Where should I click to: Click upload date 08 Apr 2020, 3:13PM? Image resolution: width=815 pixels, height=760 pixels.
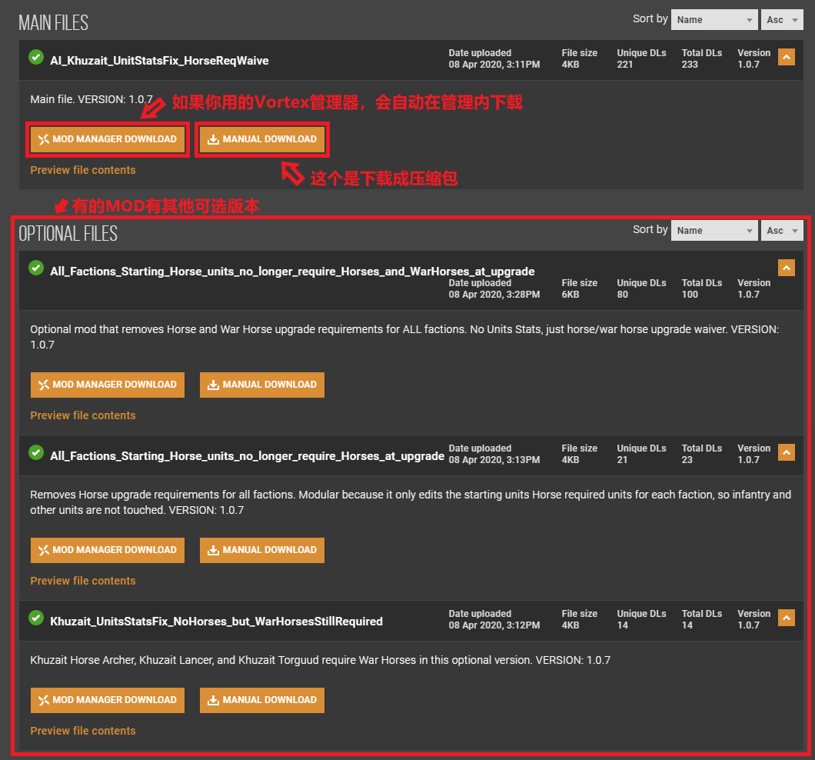pos(494,460)
